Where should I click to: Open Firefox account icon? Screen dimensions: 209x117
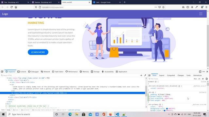[x=192, y=7]
